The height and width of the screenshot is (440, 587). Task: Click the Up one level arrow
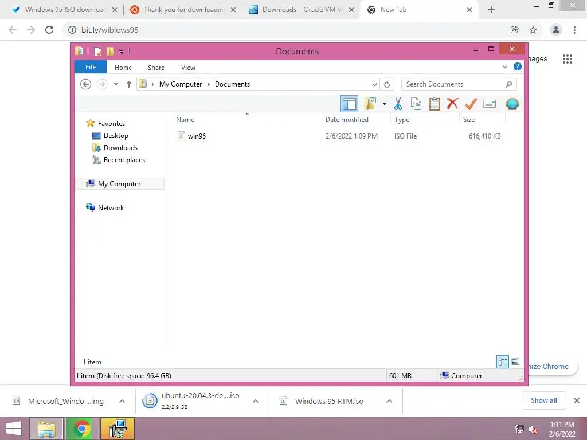point(129,84)
